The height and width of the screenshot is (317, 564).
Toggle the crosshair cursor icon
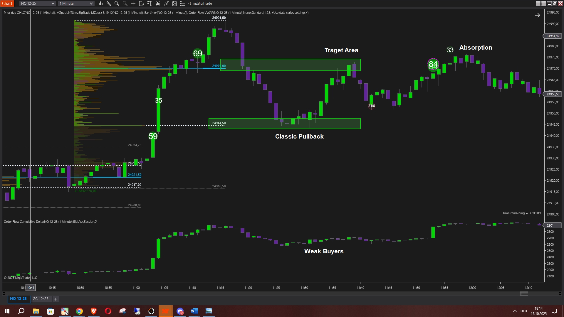[133, 4]
